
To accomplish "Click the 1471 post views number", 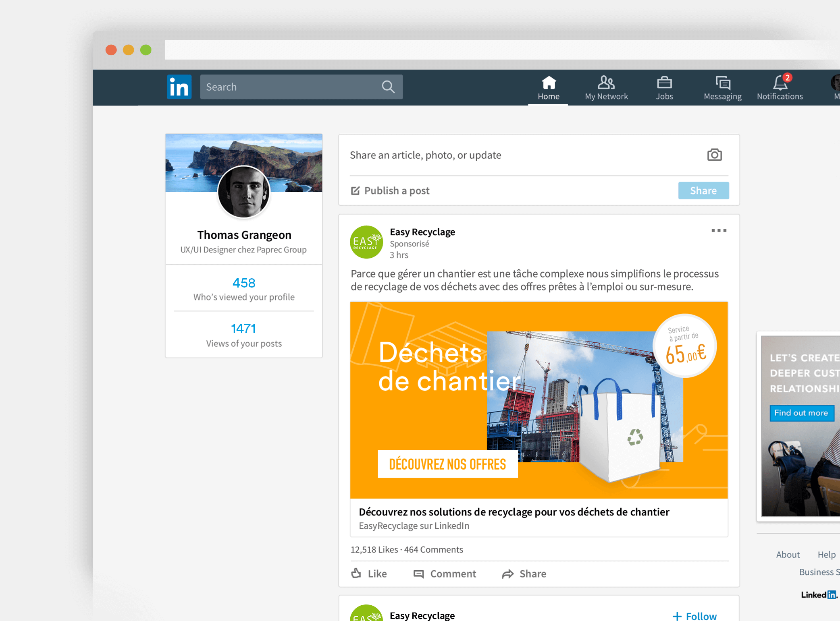I will [x=243, y=329].
